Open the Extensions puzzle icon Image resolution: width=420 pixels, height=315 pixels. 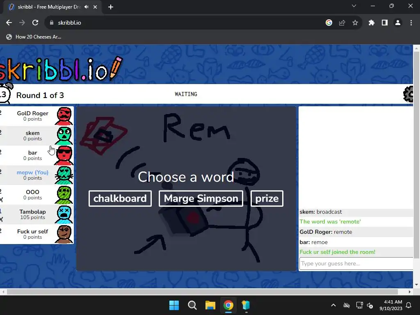(x=372, y=23)
